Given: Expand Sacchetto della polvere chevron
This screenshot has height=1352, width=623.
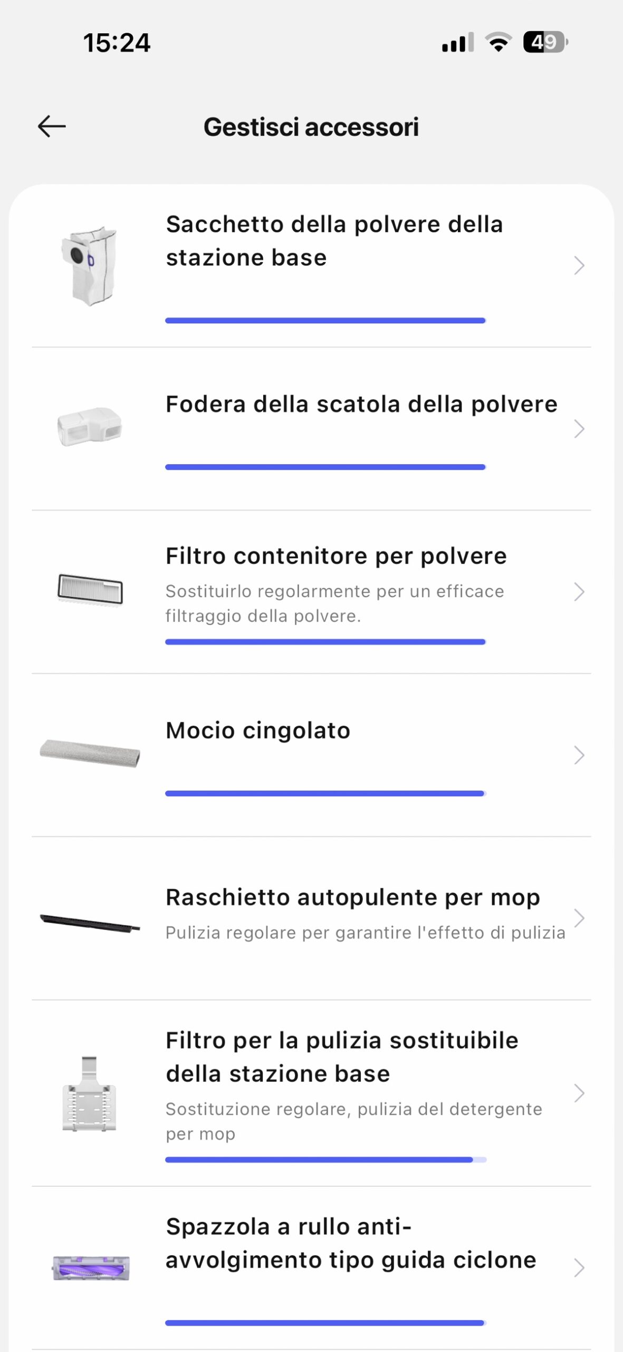Looking at the screenshot, I should coord(579,266).
